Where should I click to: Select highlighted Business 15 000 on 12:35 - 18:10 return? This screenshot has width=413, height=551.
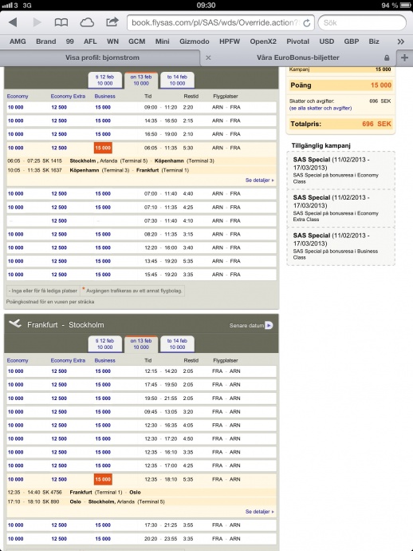[x=103, y=479]
